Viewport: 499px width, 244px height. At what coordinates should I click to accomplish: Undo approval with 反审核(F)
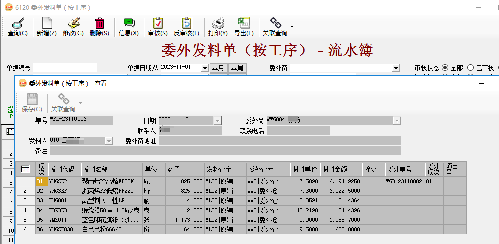point(186,27)
